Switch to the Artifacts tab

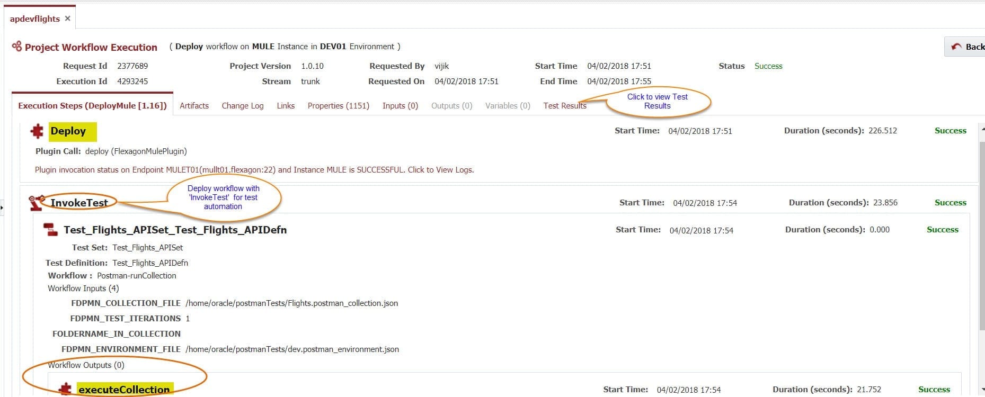194,105
